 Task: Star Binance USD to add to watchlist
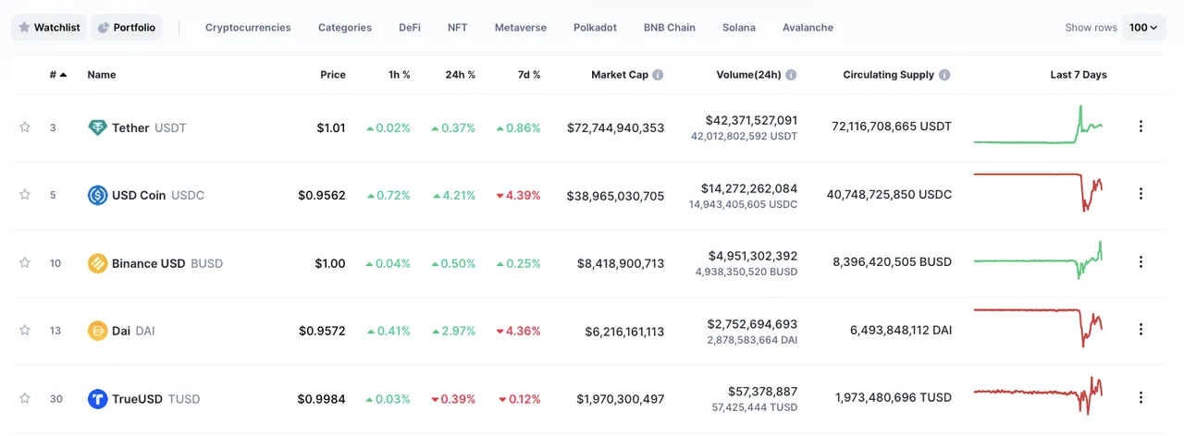pyautogui.click(x=25, y=263)
